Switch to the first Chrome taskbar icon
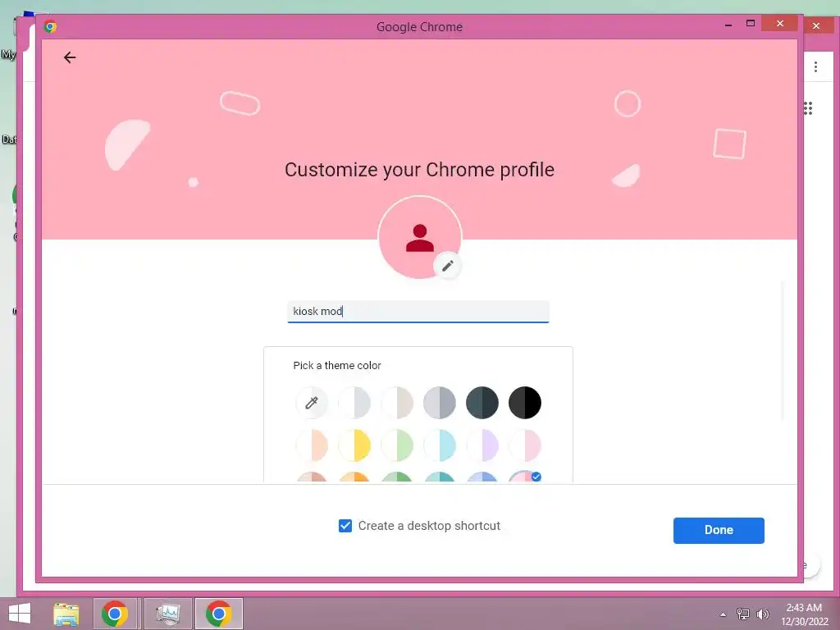This screenshot has width=840, height=630. point(115,614)
